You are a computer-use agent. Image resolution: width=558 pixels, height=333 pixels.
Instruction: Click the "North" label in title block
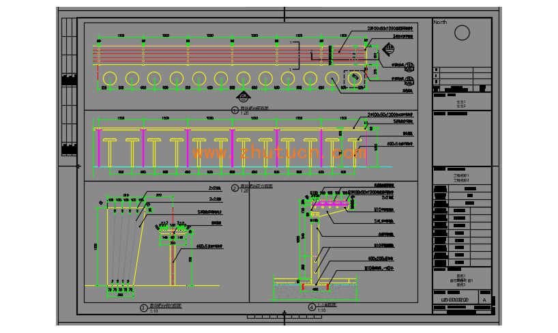tap(440, 22)
